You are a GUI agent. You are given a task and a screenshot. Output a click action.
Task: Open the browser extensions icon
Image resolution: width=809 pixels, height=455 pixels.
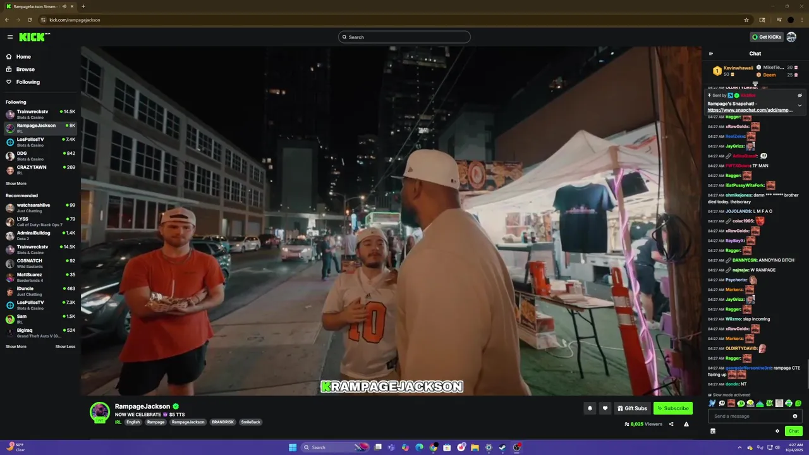coord(762,20)
